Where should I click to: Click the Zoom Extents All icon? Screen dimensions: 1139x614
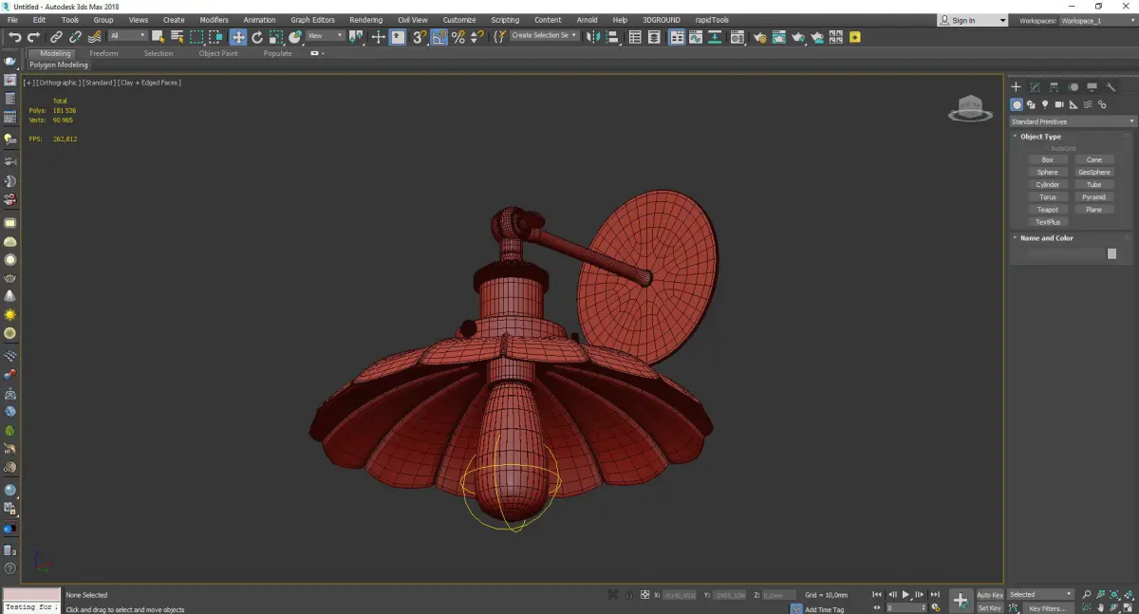coord(1128,594)
